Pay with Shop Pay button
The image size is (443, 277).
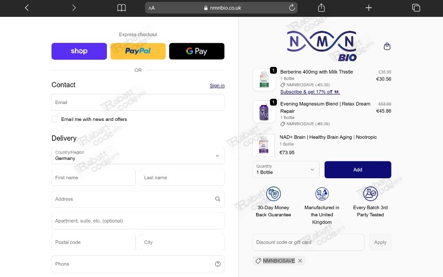79,51
